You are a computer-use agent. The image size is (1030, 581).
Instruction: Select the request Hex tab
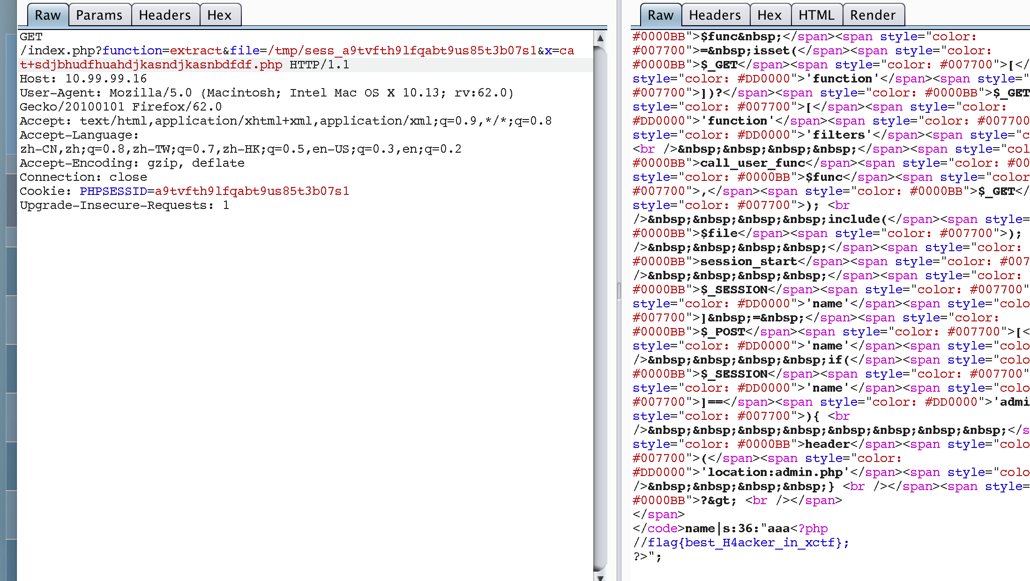pyautogui.click(x=219, y=15)
